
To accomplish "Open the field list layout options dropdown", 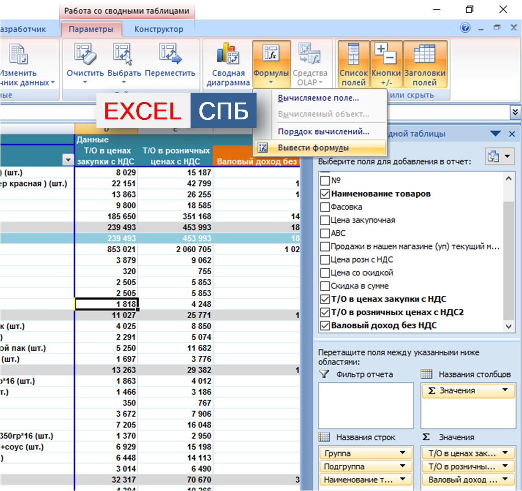I will (x=500, y=157).
